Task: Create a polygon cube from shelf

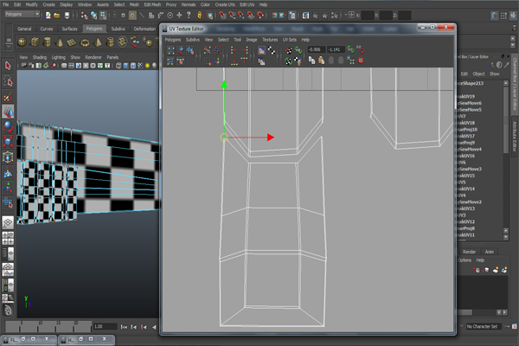Action: 35,42
